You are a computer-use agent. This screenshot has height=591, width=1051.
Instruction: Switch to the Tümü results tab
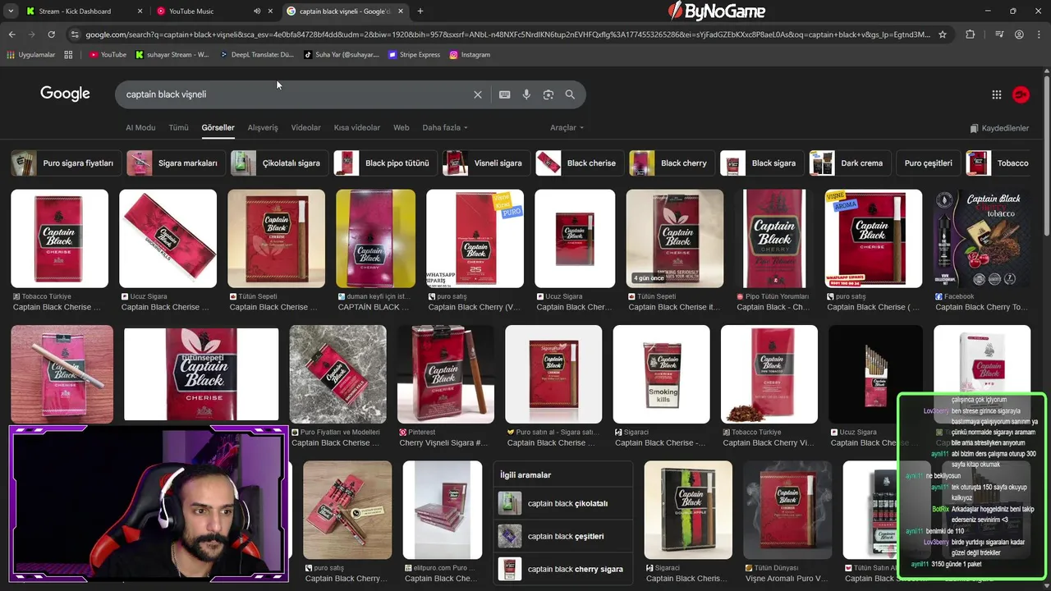coord(178,128)
